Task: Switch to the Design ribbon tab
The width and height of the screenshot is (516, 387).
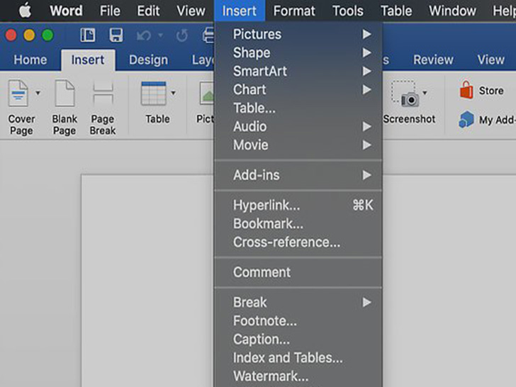Action: [148, 60]
